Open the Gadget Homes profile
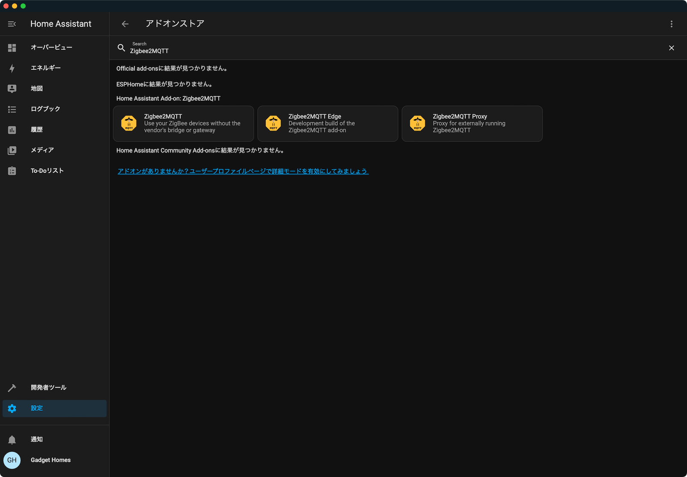 [x=55, y=460]
